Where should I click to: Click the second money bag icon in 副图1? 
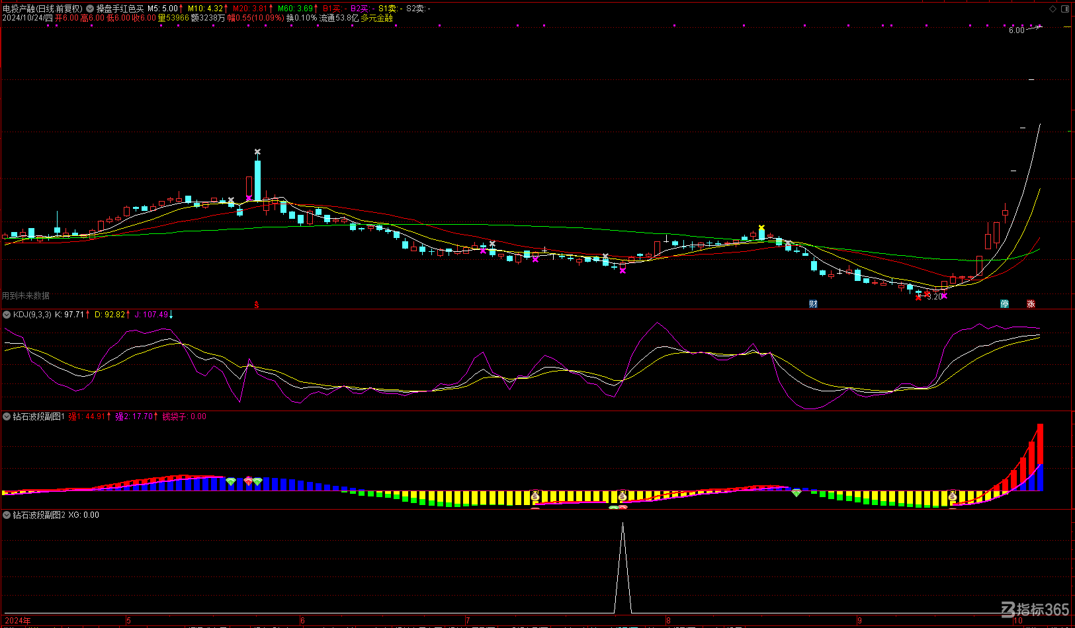pos(623,495)
